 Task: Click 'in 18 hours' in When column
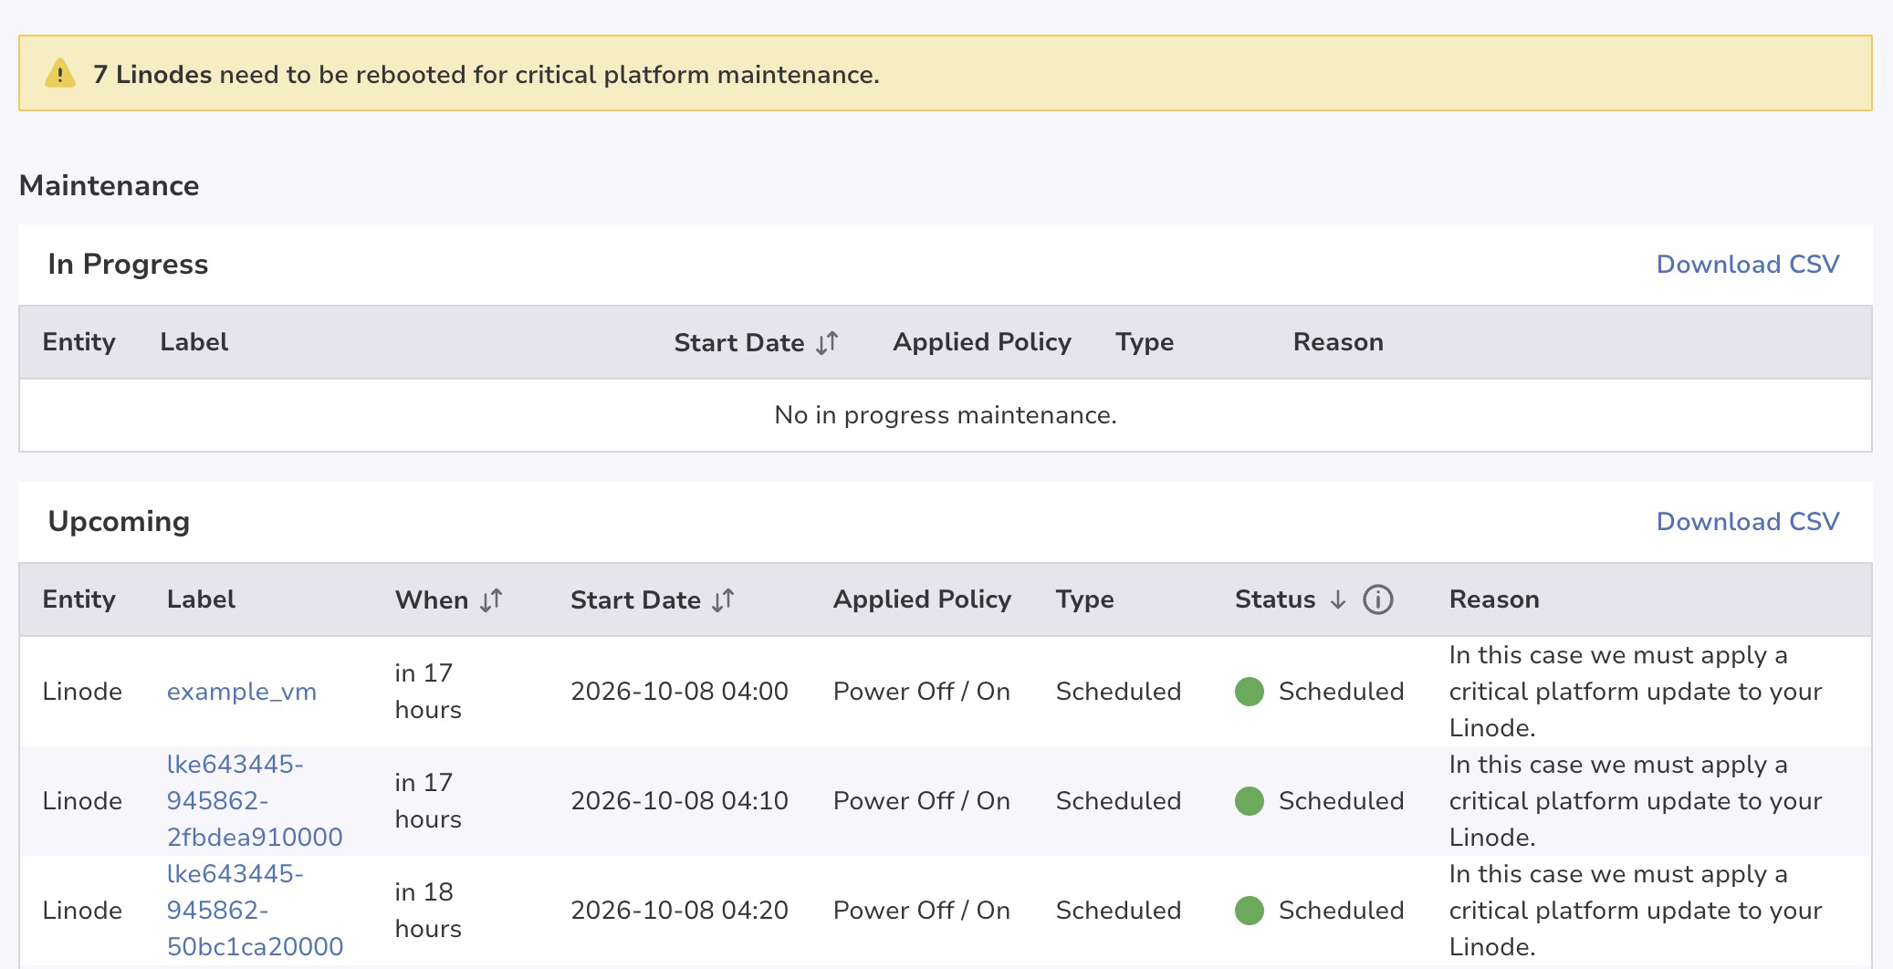428,911
